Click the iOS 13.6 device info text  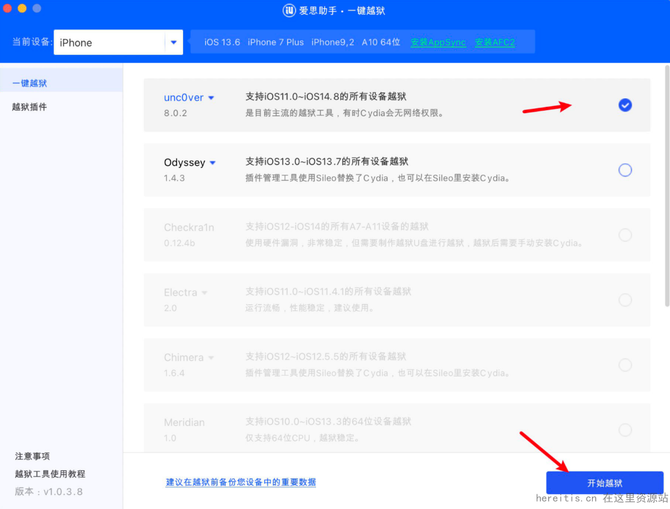pos(222,42)
